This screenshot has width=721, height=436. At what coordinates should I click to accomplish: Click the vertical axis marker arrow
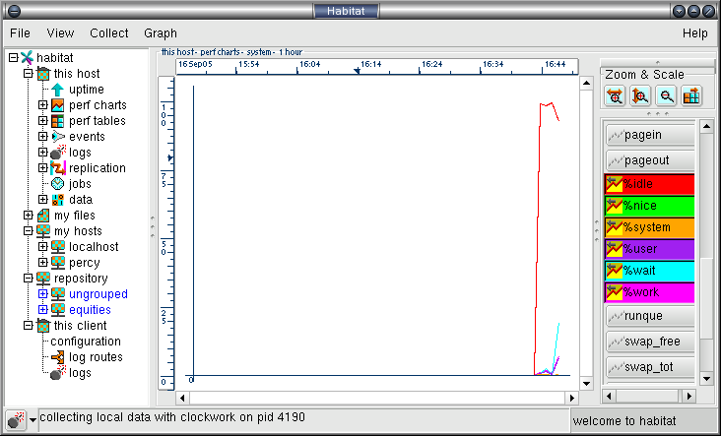pos(170,158)
